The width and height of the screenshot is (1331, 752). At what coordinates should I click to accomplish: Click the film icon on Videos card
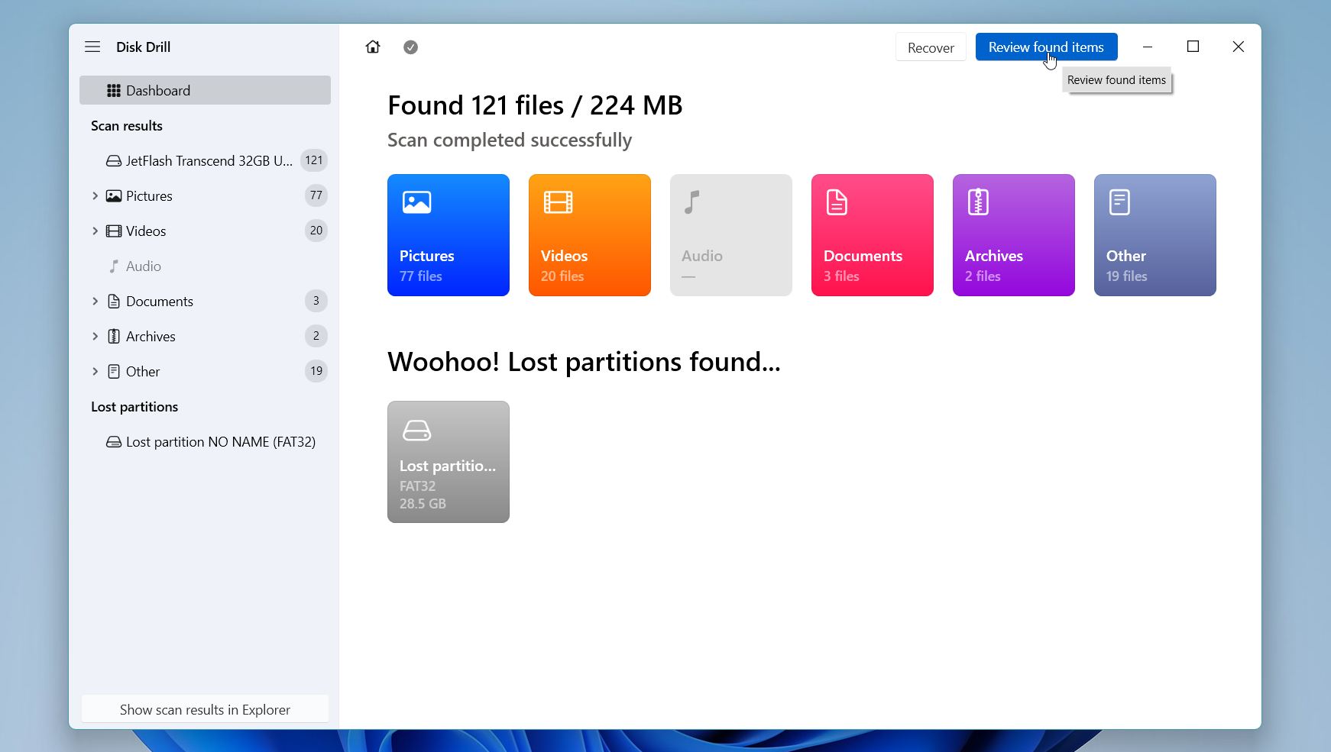(559, 202)
